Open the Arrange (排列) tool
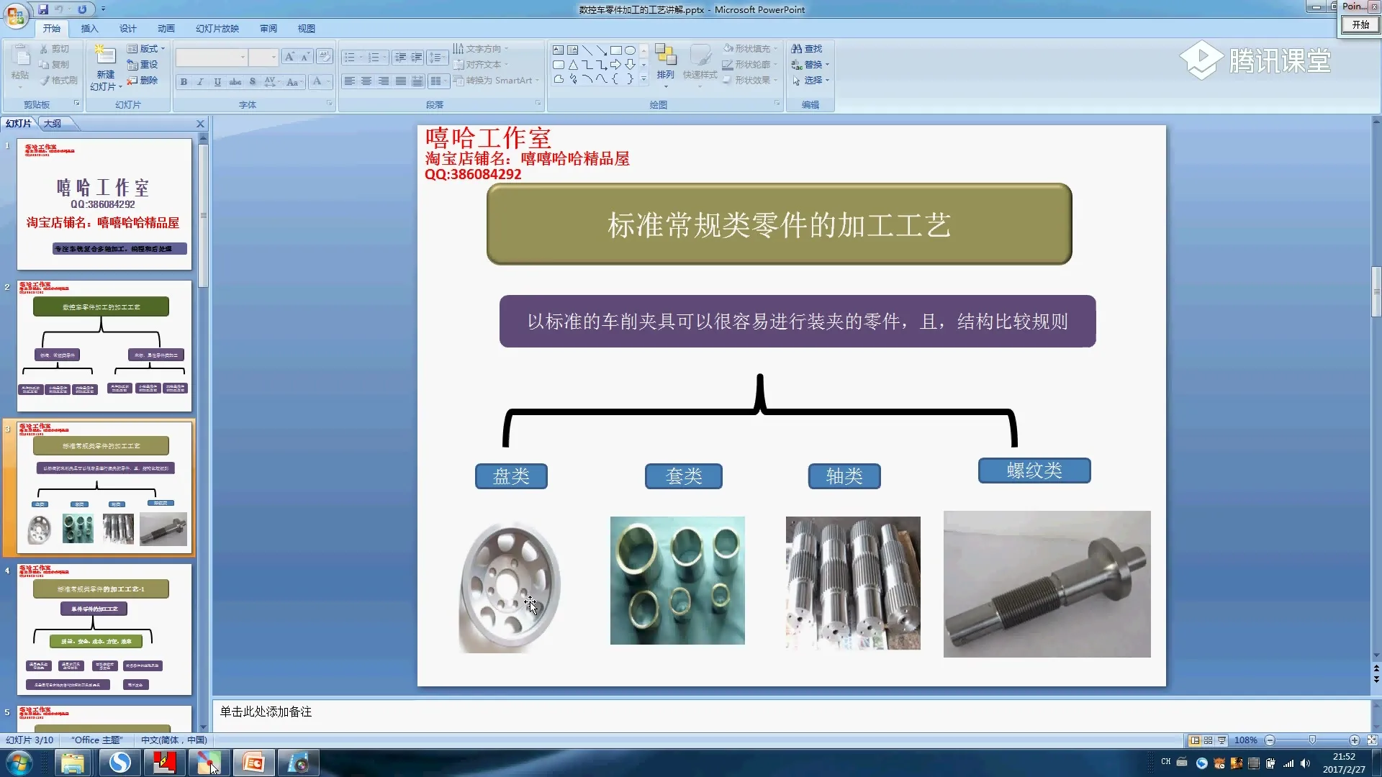Viewport: 1382px width, 777px height. [666, 63]
